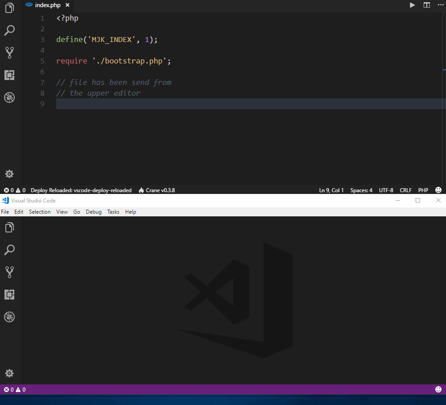The image size is (446, 405).
Task: Open the Edit menu
Action: pos(19,212)
